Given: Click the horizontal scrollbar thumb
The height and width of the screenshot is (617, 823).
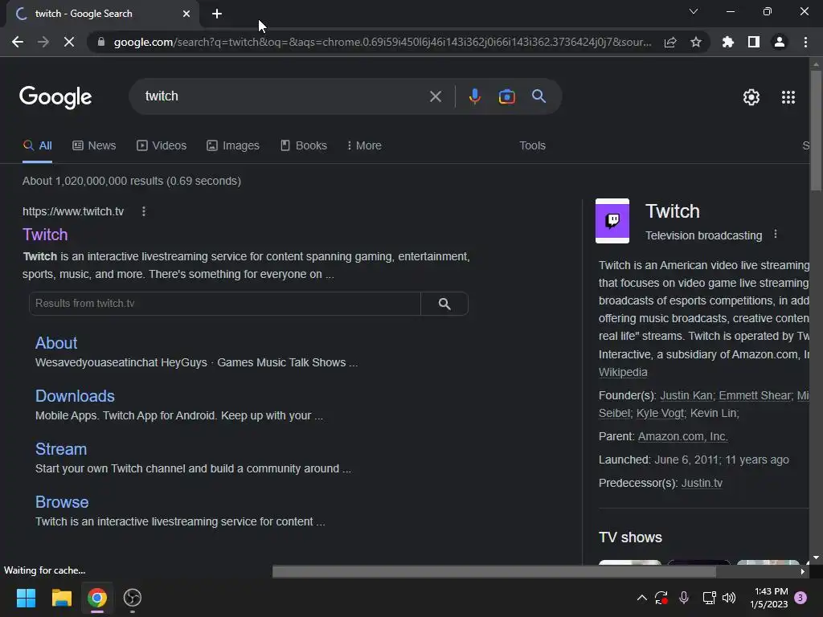Looking at the screenshot, I should point(494,571).
